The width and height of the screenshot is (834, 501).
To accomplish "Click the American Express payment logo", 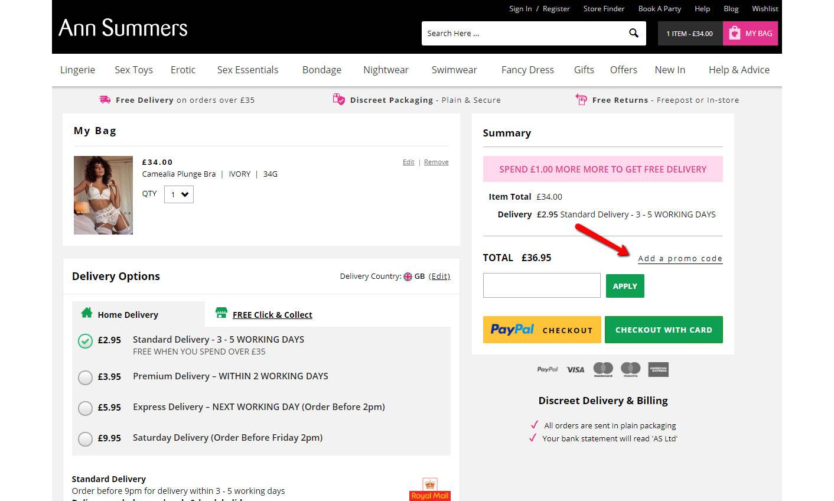I will point(659,369).
